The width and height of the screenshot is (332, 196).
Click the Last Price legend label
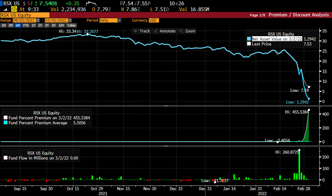tap(261, 44)
